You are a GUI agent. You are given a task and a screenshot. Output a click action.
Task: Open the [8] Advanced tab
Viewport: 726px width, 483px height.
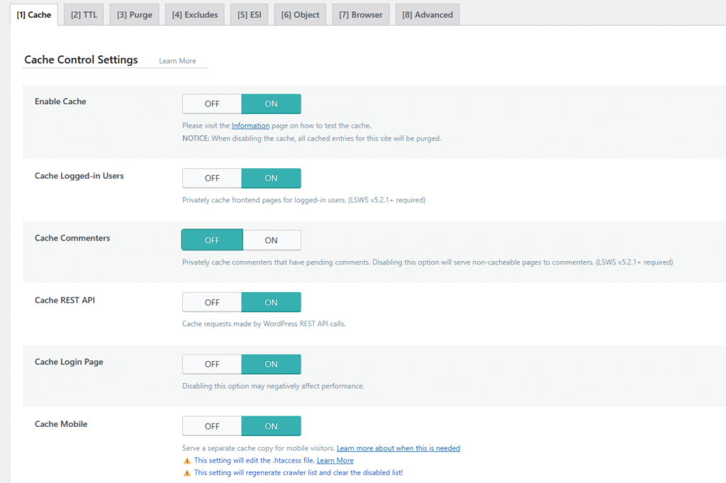tap(428, 15)
